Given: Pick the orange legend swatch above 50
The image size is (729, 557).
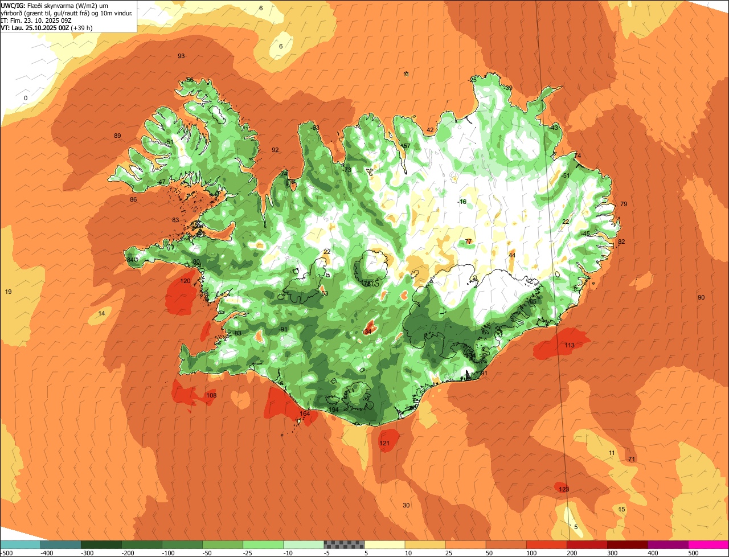Looking at the screenshot, I should 506,544.
